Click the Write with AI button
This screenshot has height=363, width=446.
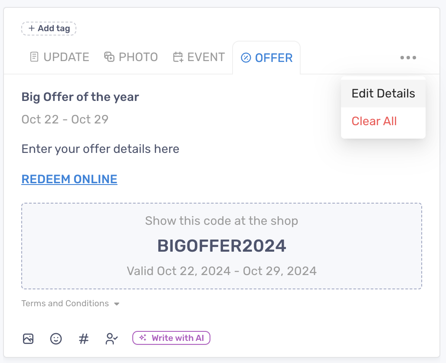point(171,338)
